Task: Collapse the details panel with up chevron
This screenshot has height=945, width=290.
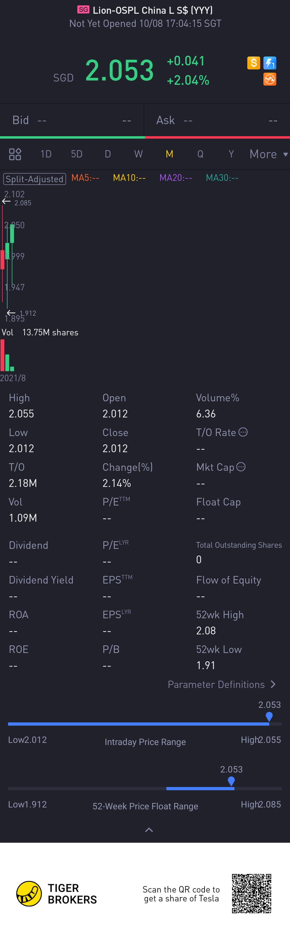Action: pos(149,830)
